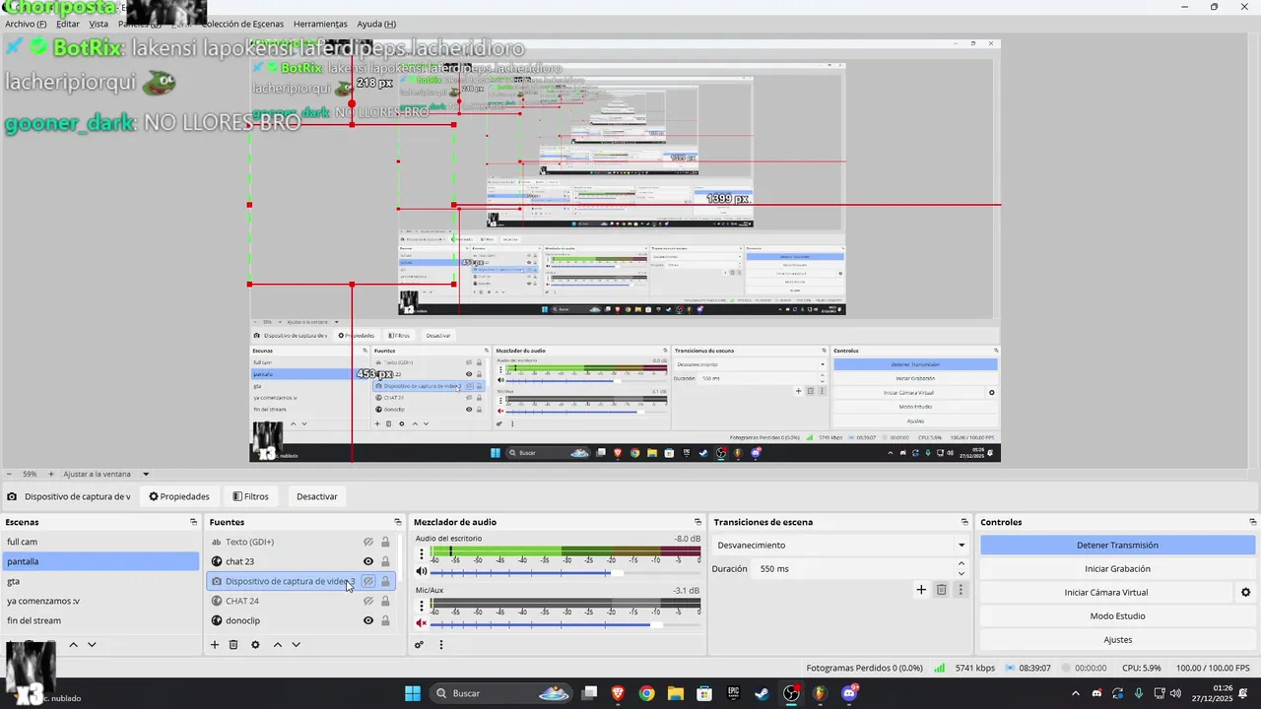Open Filtros of selected source

pyautogui.click(x=250, y=496)
